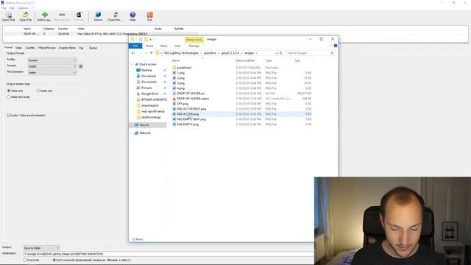Open Pictures in Quick access
Viewport: 471px width, 265px height.
click(146, 88)
